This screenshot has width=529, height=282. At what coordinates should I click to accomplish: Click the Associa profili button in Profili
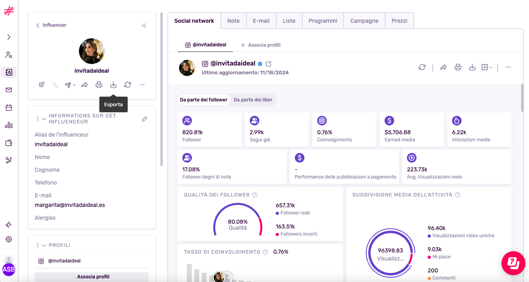pyautogui.click(x=92, y=277)
